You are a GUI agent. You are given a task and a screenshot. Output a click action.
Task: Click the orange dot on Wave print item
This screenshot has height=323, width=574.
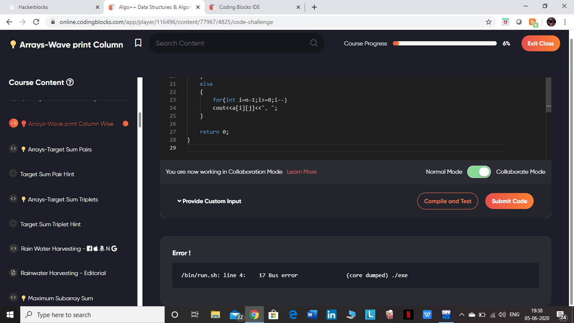click(125, 124)
